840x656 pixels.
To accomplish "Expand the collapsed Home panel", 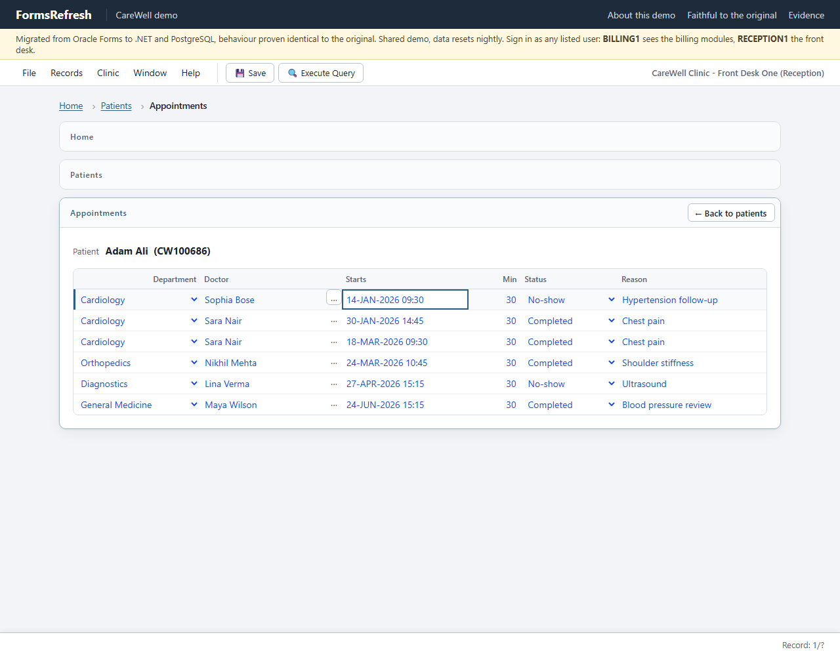I will pyautogui.click(x=420, y=136).
